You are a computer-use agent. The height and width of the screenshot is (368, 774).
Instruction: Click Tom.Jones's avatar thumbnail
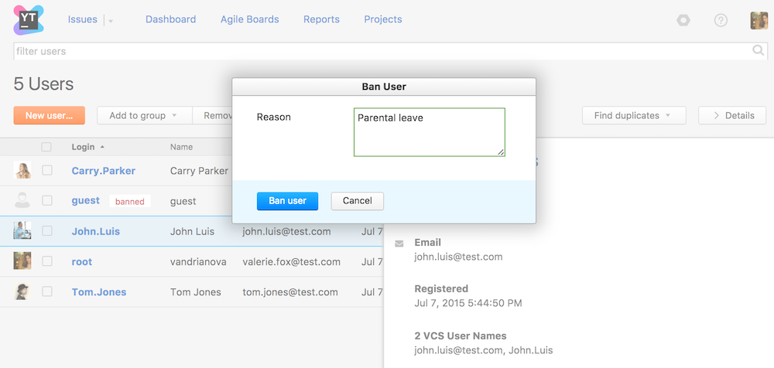[22, 292]
